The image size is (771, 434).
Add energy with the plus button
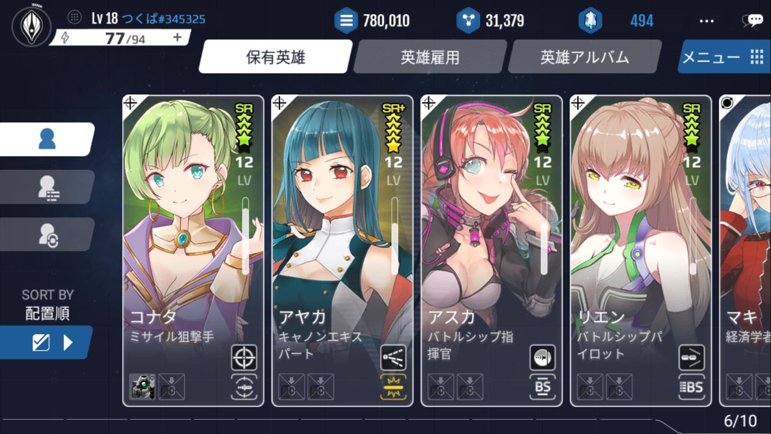coord(177,37)
